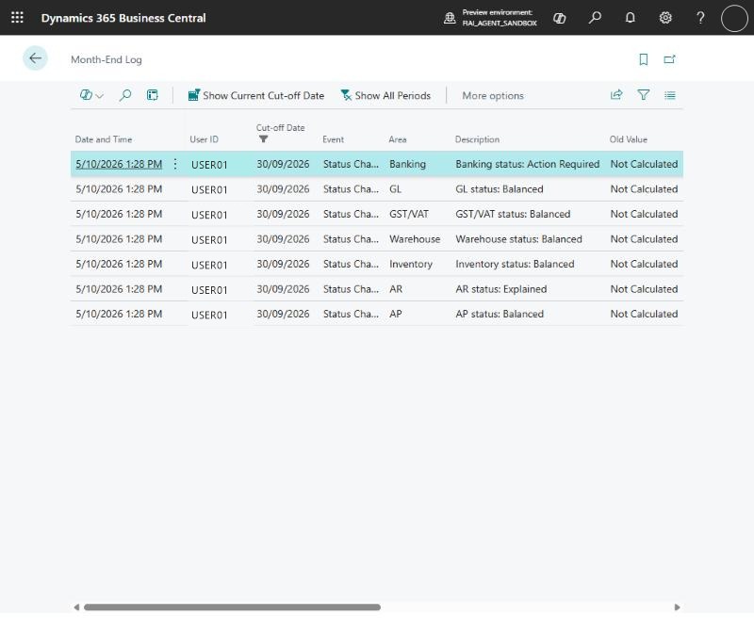Select the 'GST/VAT status: Balanced' cell

coord(513,215)
